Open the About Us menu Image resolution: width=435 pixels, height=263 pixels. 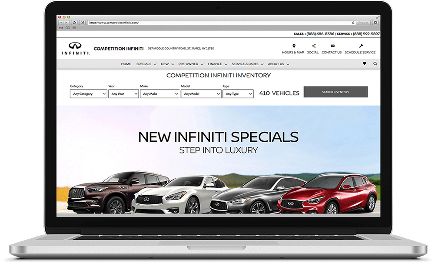(x=279, y=64)
